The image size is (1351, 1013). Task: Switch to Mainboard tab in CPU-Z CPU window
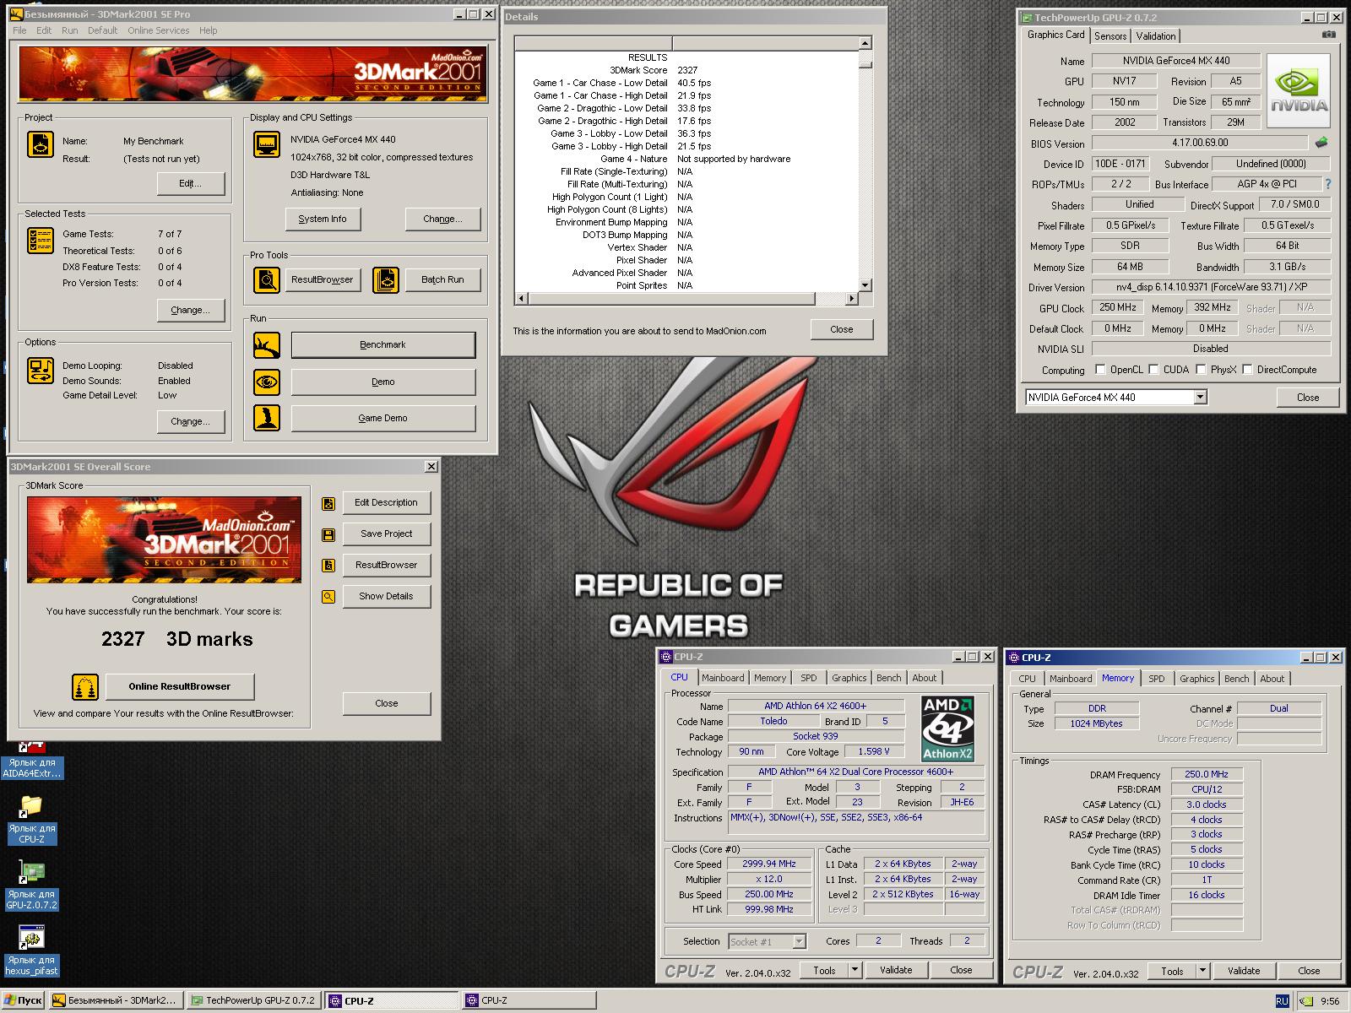coord(723,678)
